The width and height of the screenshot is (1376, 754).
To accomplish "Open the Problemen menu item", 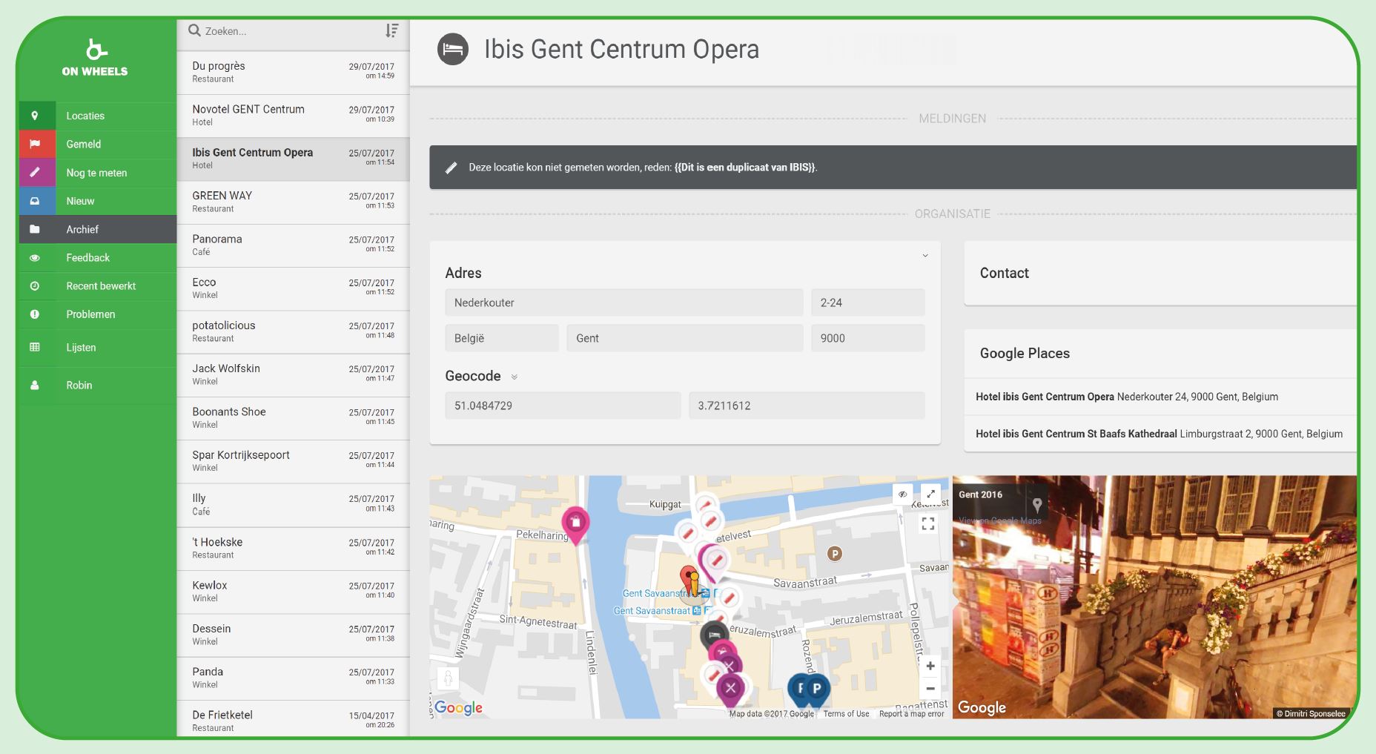I will tap(98, 314).
